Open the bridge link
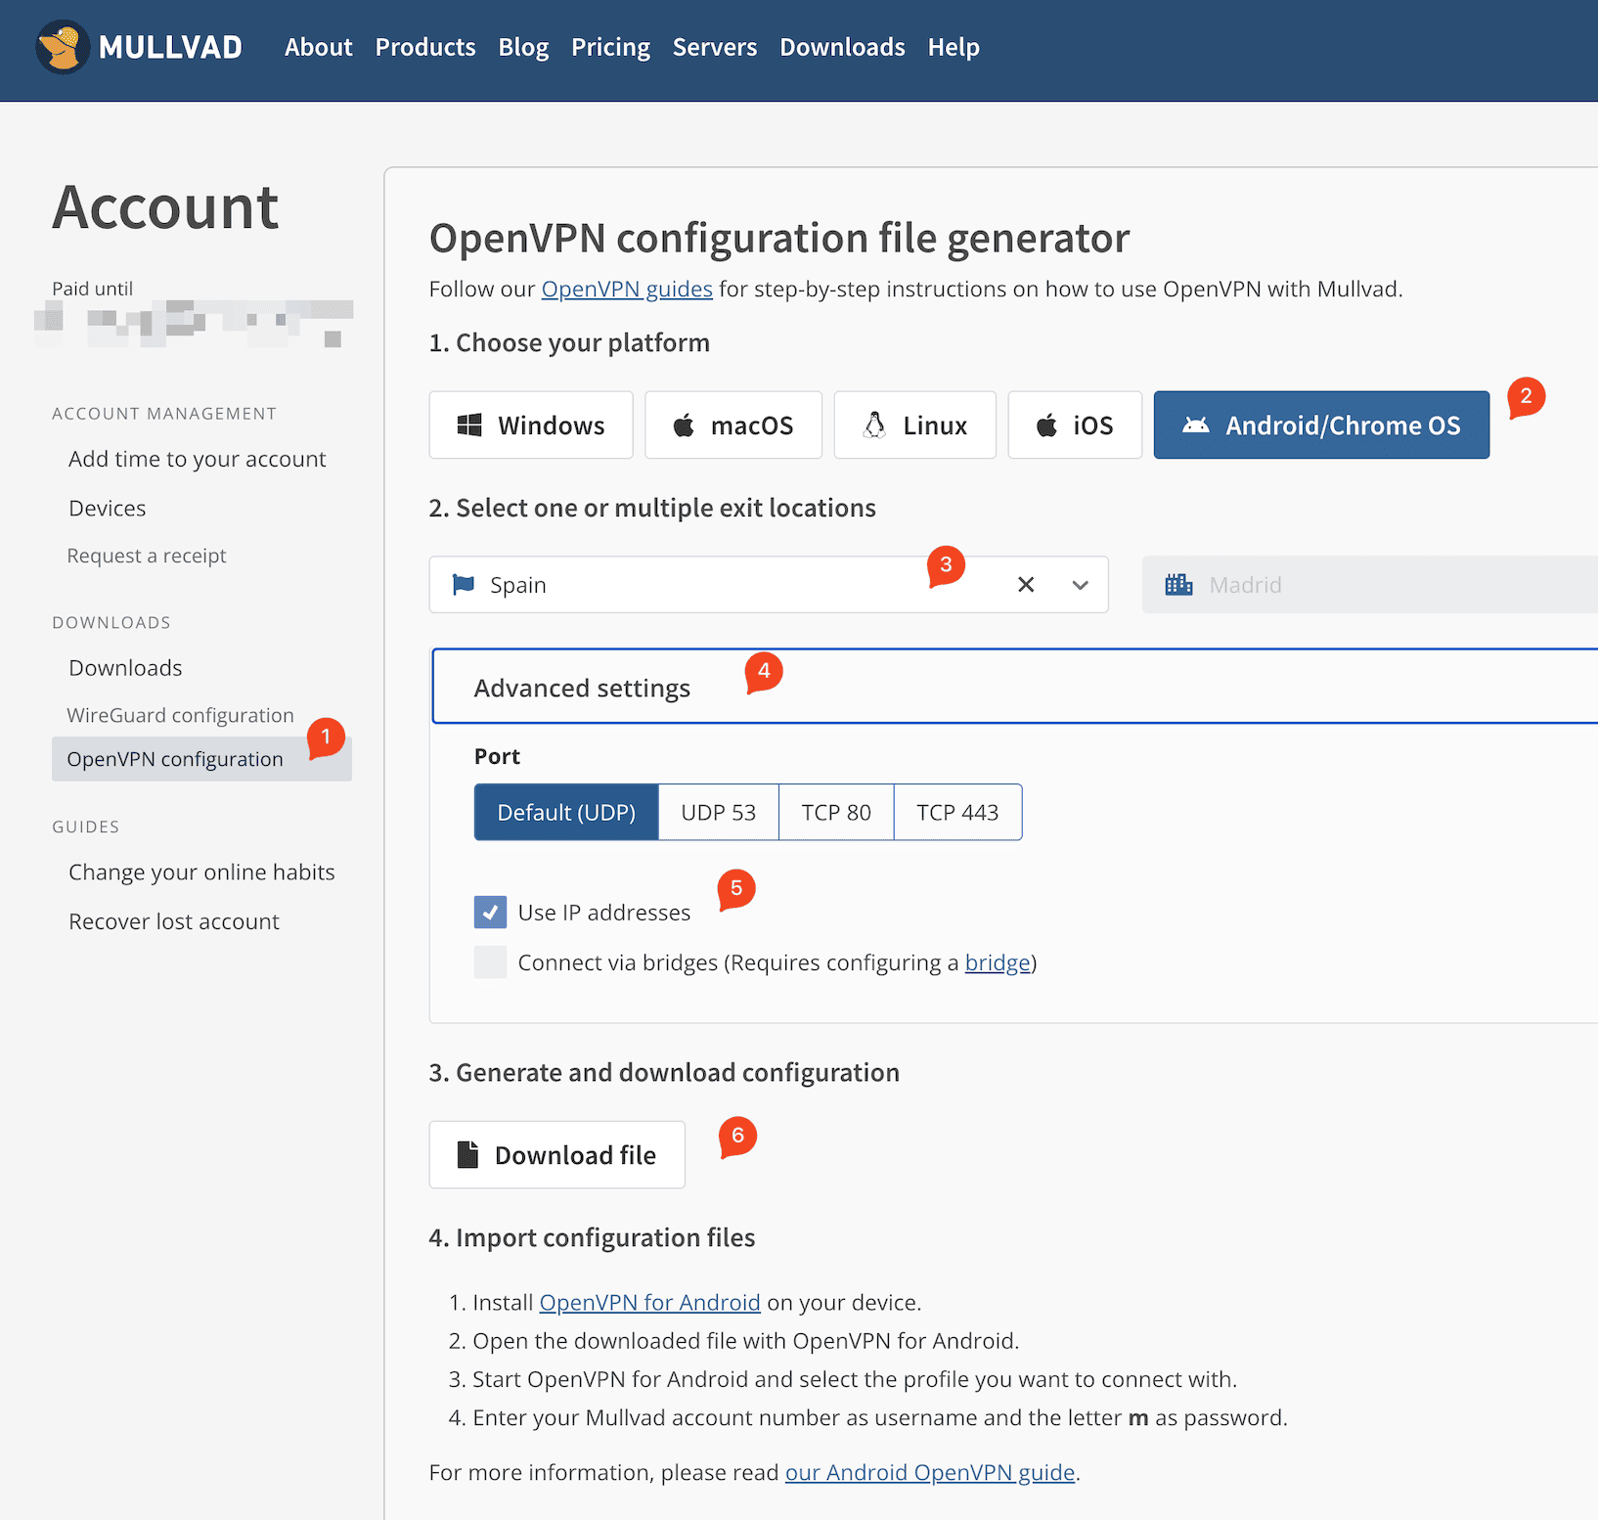1598x1520 pixels. pyautogui.click(x=998, y=962)
